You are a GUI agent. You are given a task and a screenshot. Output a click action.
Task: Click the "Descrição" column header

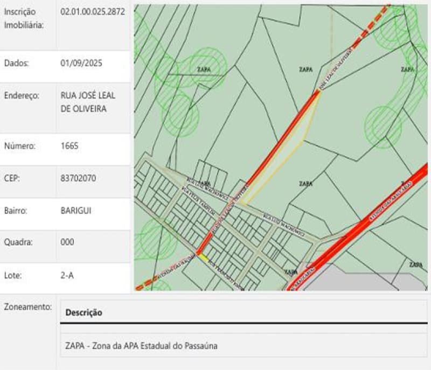[84, 312]
